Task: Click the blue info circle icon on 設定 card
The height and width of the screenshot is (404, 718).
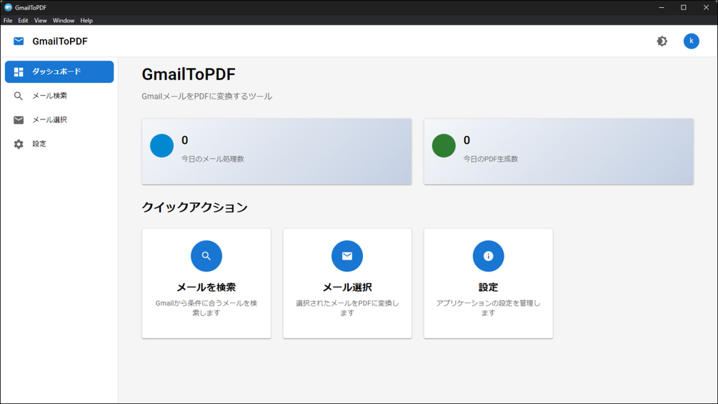Action: [x=488, y=255]
